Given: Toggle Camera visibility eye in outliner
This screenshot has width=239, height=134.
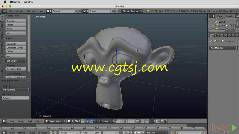Looking at the screenshot, I should [x=227, y=26].
